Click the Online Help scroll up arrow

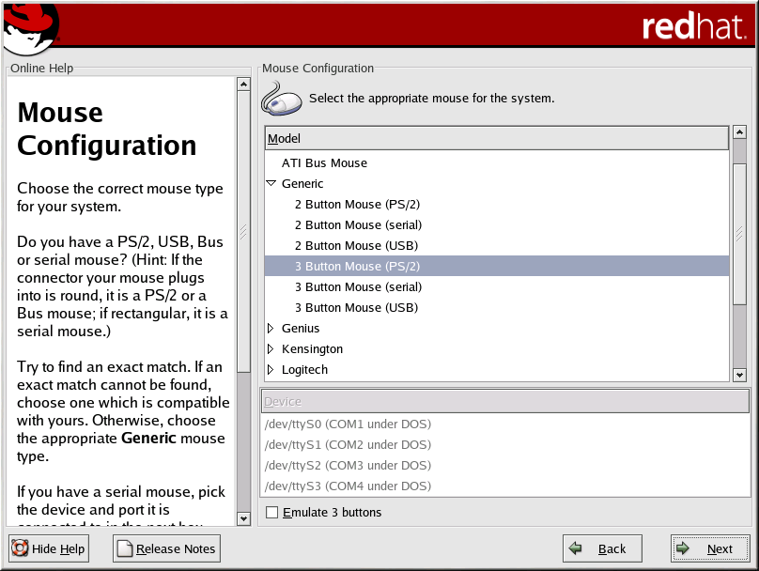(x=243, y=84)
